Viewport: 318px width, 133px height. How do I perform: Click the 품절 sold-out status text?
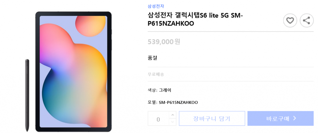pos(152,58)
